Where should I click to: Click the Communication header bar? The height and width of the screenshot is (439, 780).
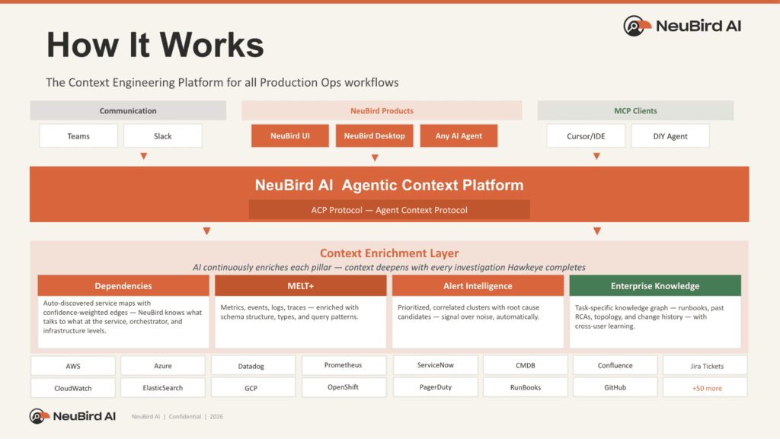click(128, 110)
